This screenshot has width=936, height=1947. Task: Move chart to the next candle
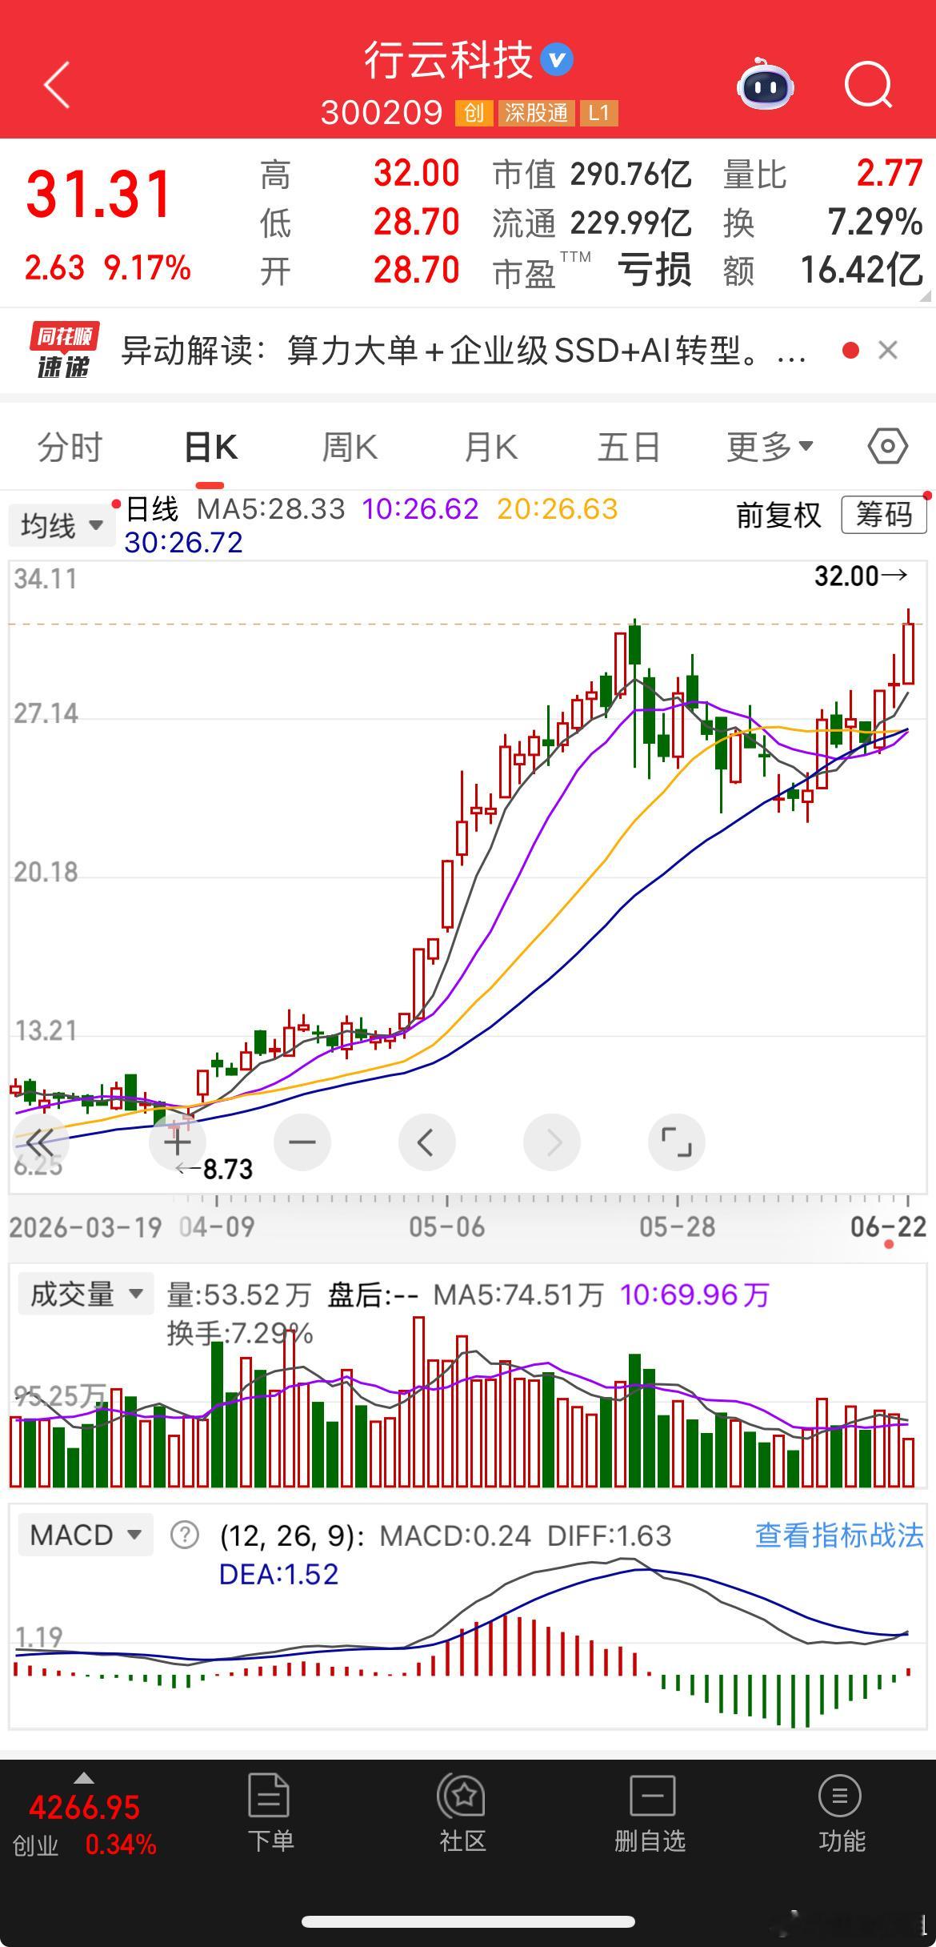pyautogui.click(x=552, y=1142)
